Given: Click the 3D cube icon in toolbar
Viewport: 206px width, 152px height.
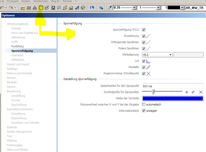Looking at the screenshot, I should click(x=83, y=7).
